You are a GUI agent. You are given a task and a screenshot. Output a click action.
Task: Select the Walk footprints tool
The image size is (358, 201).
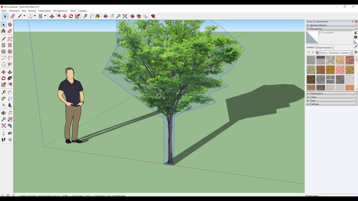[x=4, y=140]
